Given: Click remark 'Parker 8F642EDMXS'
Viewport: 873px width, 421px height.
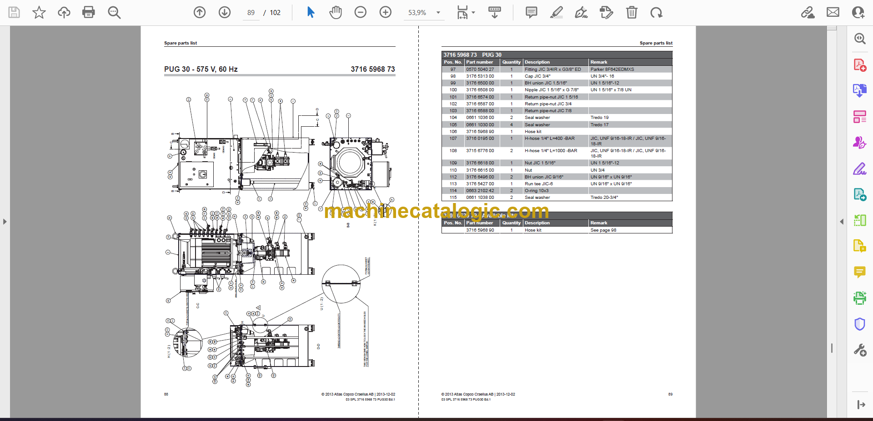Looking at the screenshot, I should pos(612,69).
